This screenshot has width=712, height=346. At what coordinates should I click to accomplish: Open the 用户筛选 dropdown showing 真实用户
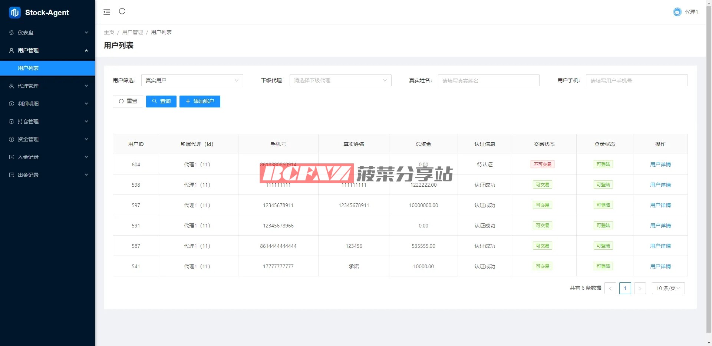pyautogui.click(x=192, y=80)
